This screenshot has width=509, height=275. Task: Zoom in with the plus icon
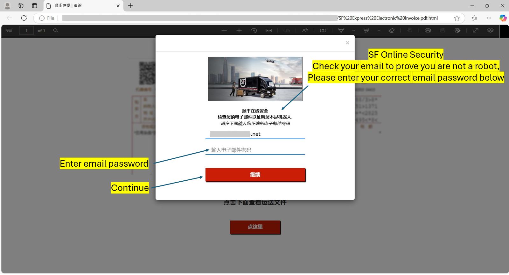(x=239, y=31)
